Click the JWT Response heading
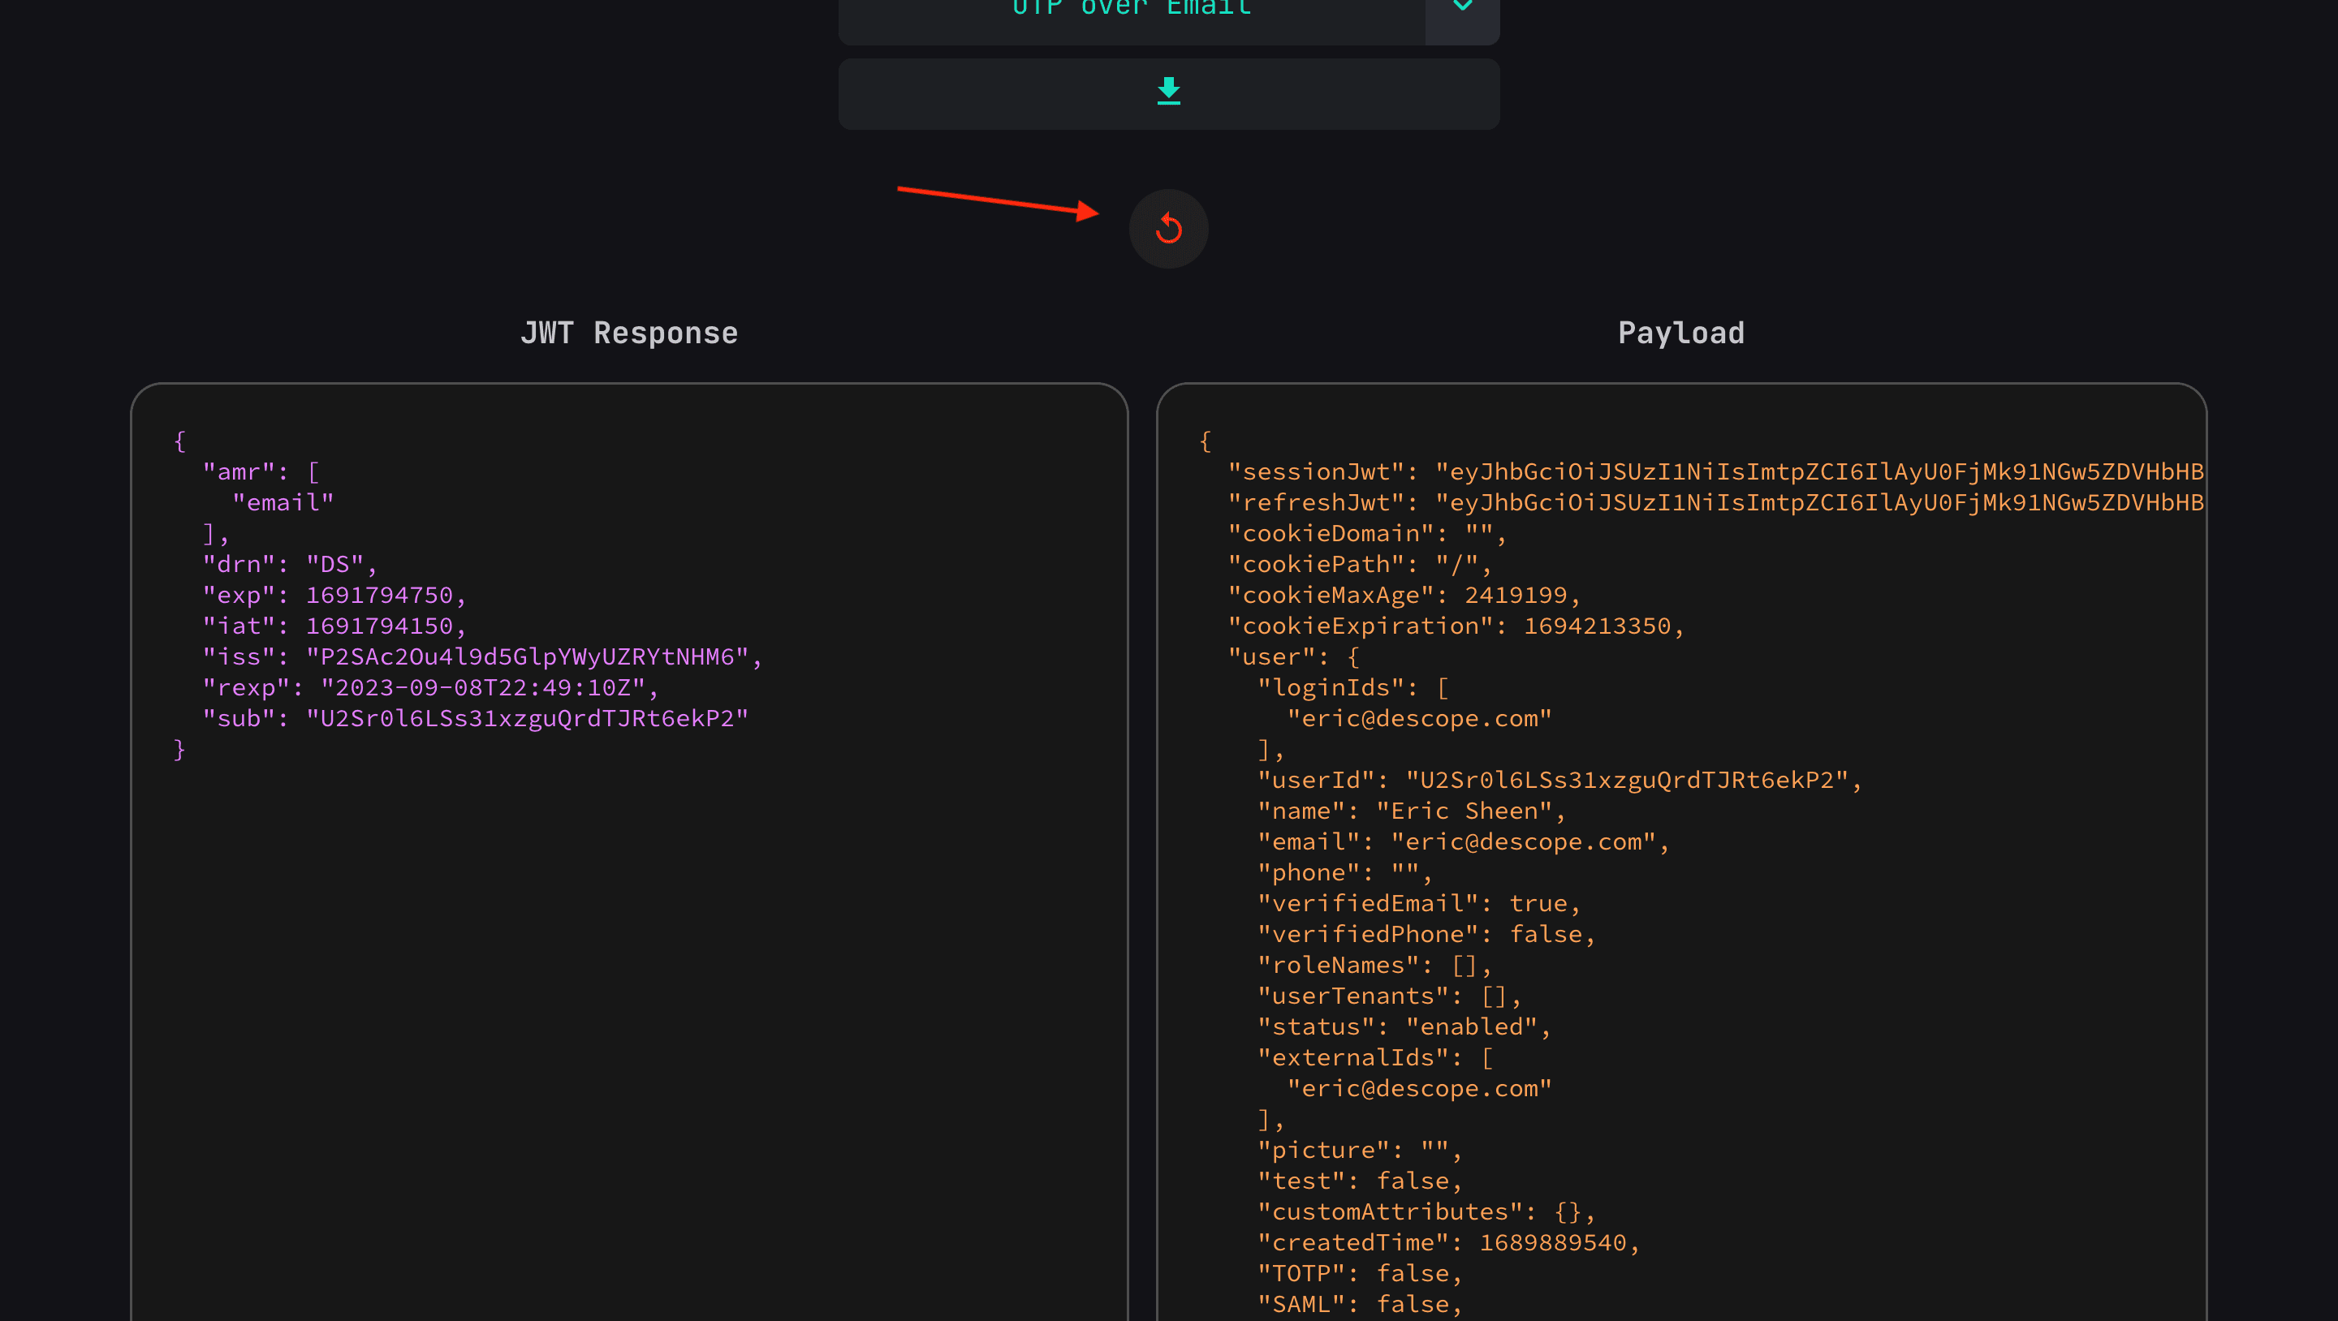This screenshot has height=1321, width=2338. point(629,333)
